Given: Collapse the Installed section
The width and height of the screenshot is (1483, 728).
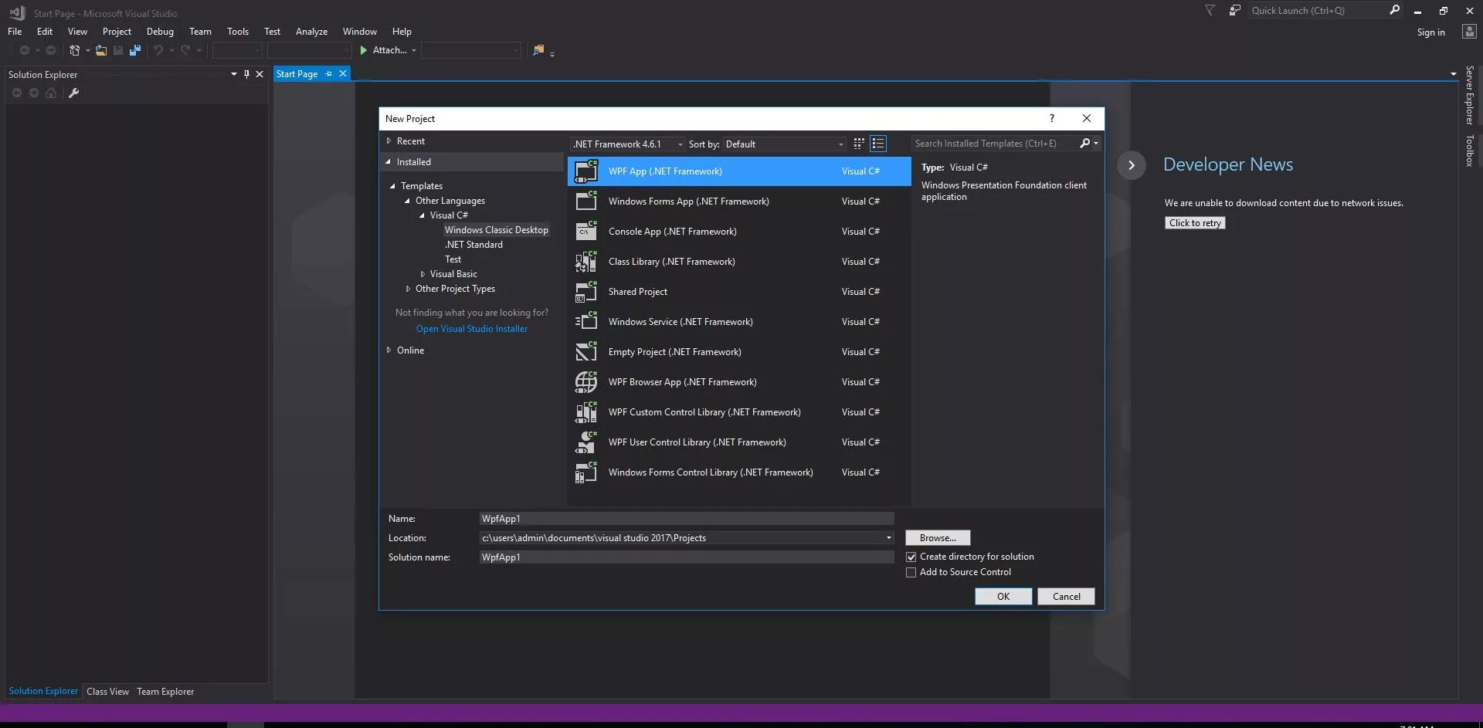Looking at the screenshot, I should point(389,162).
